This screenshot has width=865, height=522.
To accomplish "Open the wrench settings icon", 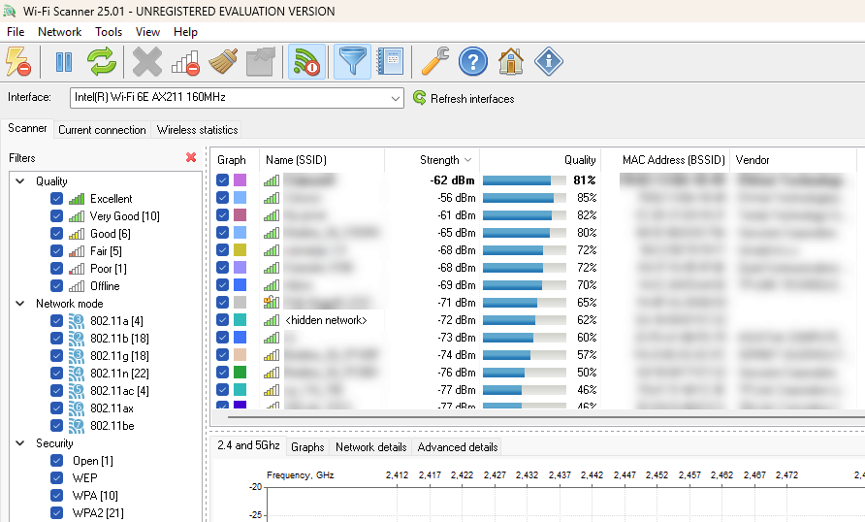I will 435,63.
